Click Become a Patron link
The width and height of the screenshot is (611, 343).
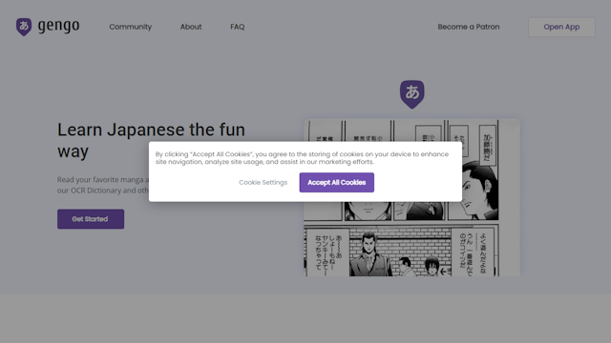pyautogui.click(x=469, y=27)
